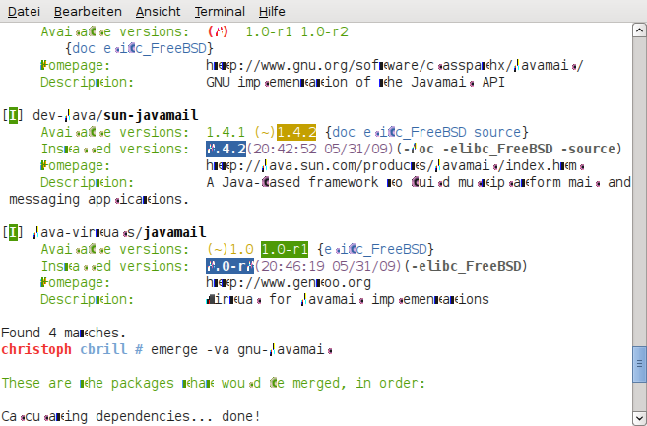Open the Datei menu

(24, 11)
